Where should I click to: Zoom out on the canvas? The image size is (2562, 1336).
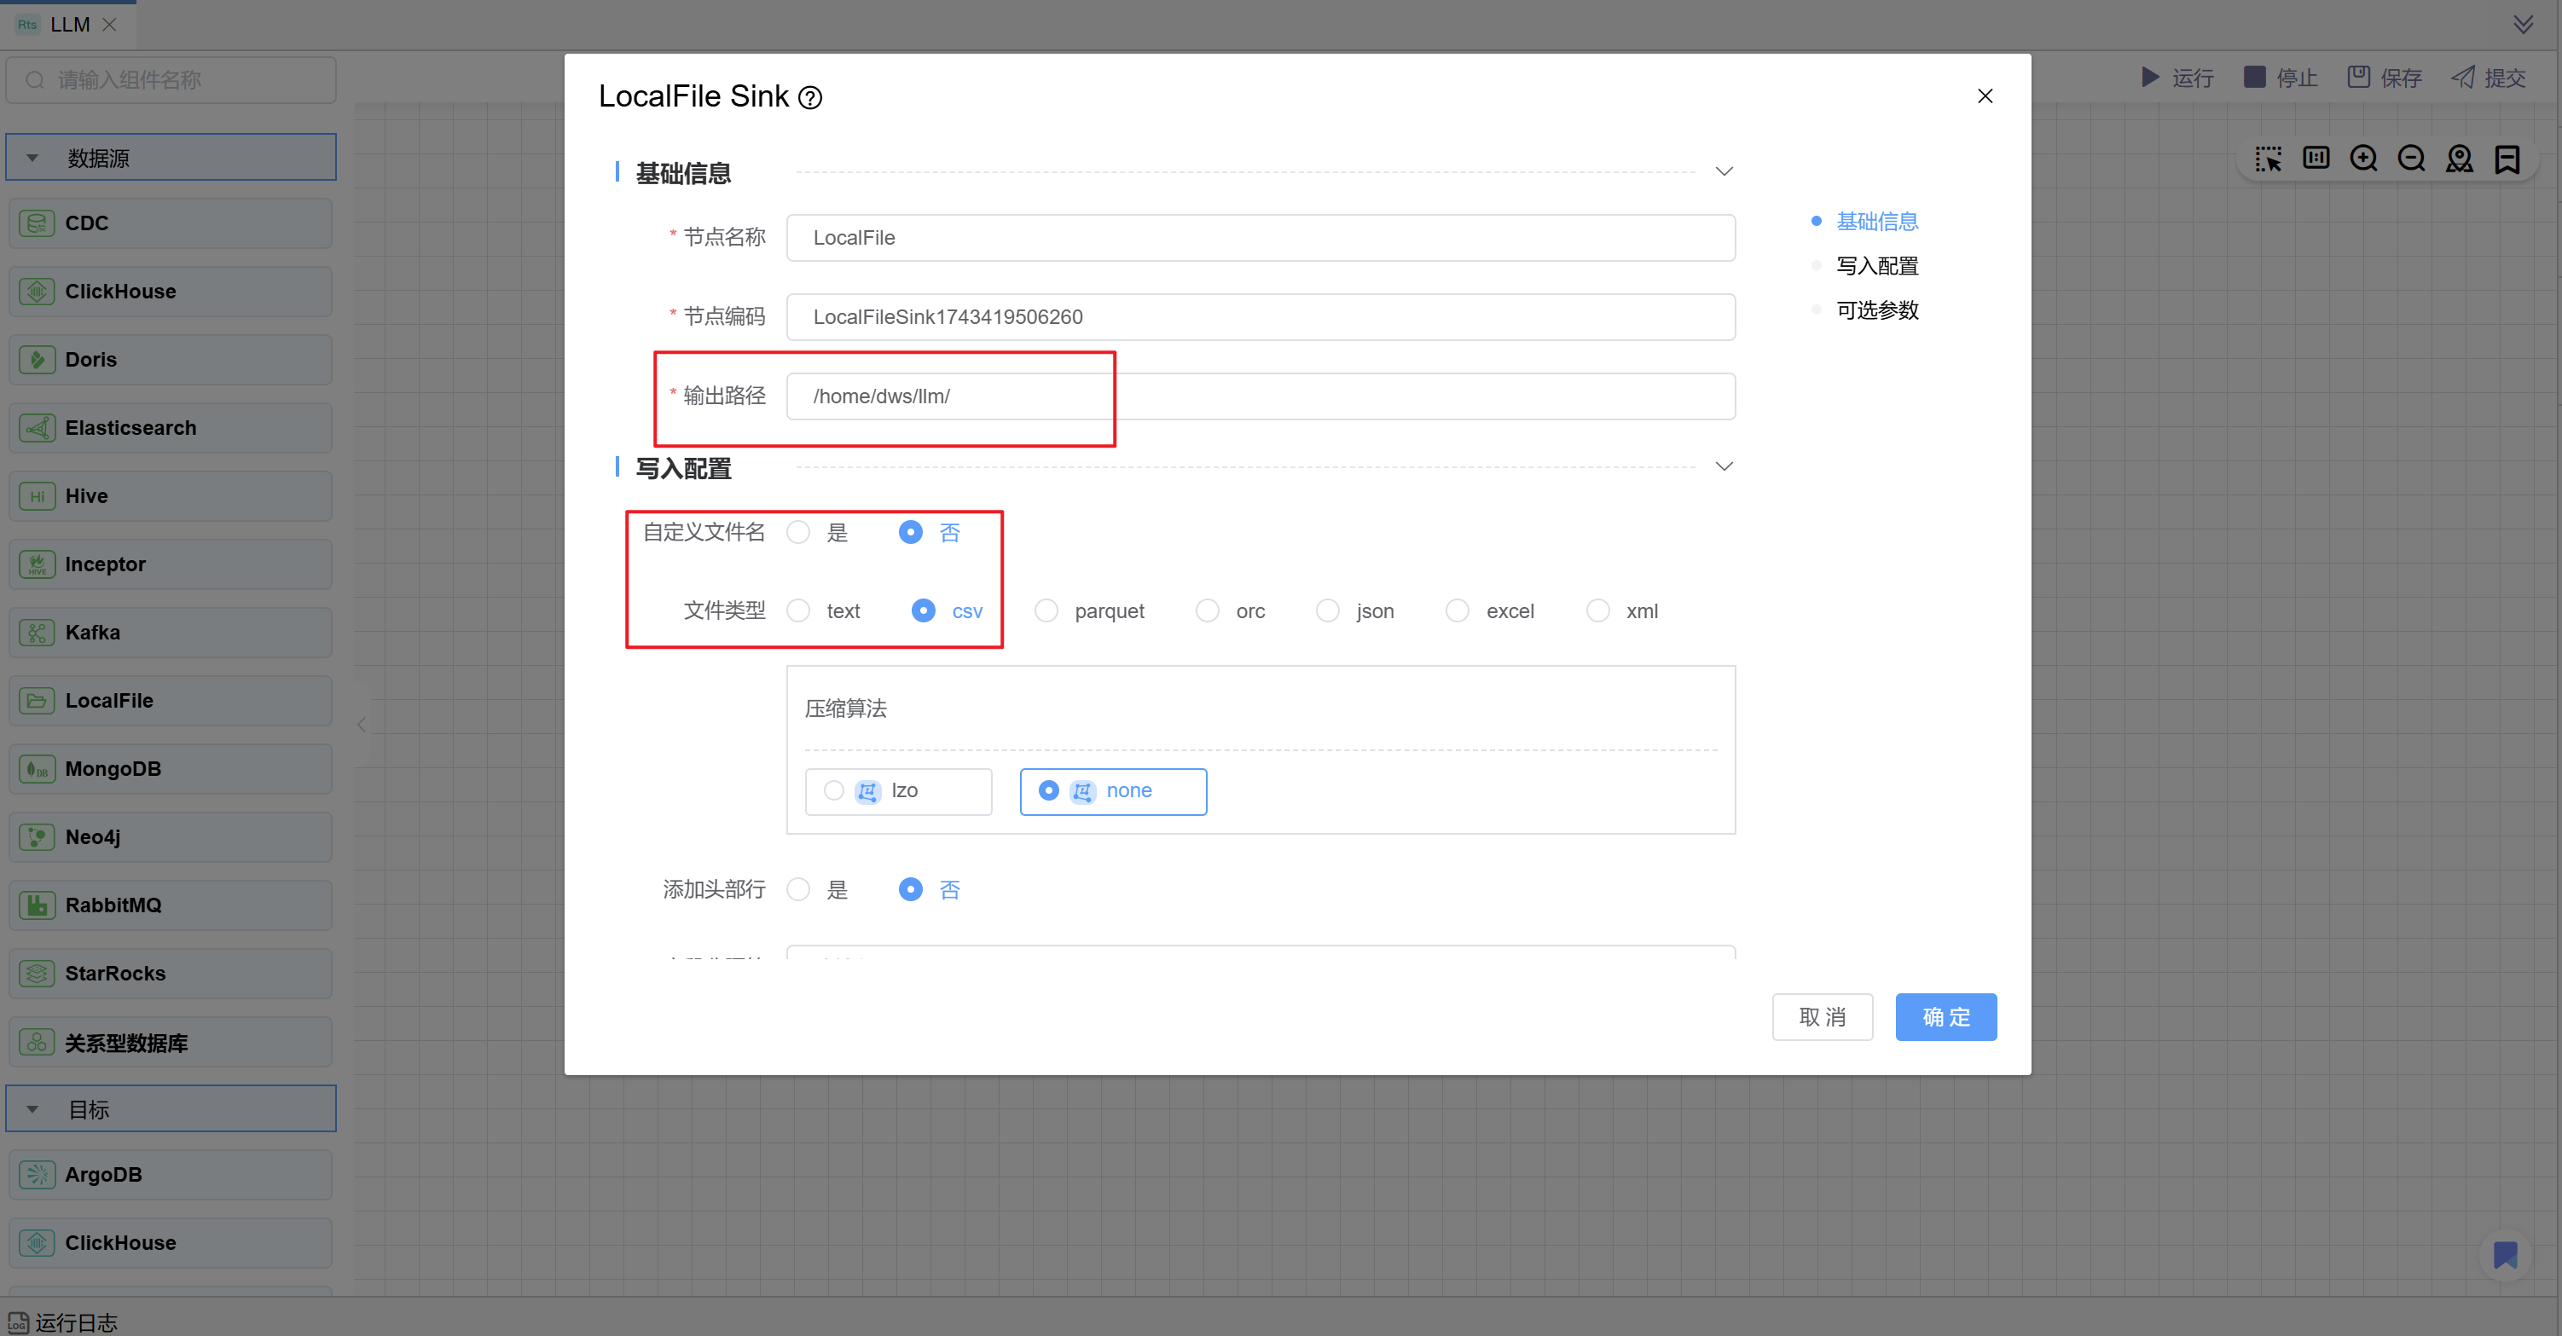pos(2412,158)
